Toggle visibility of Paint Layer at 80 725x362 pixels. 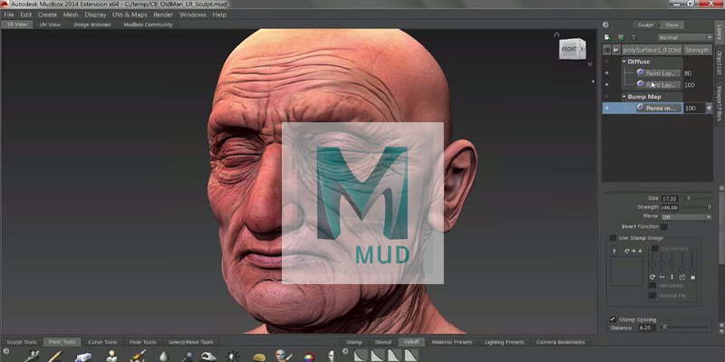(x=607, y=73)
